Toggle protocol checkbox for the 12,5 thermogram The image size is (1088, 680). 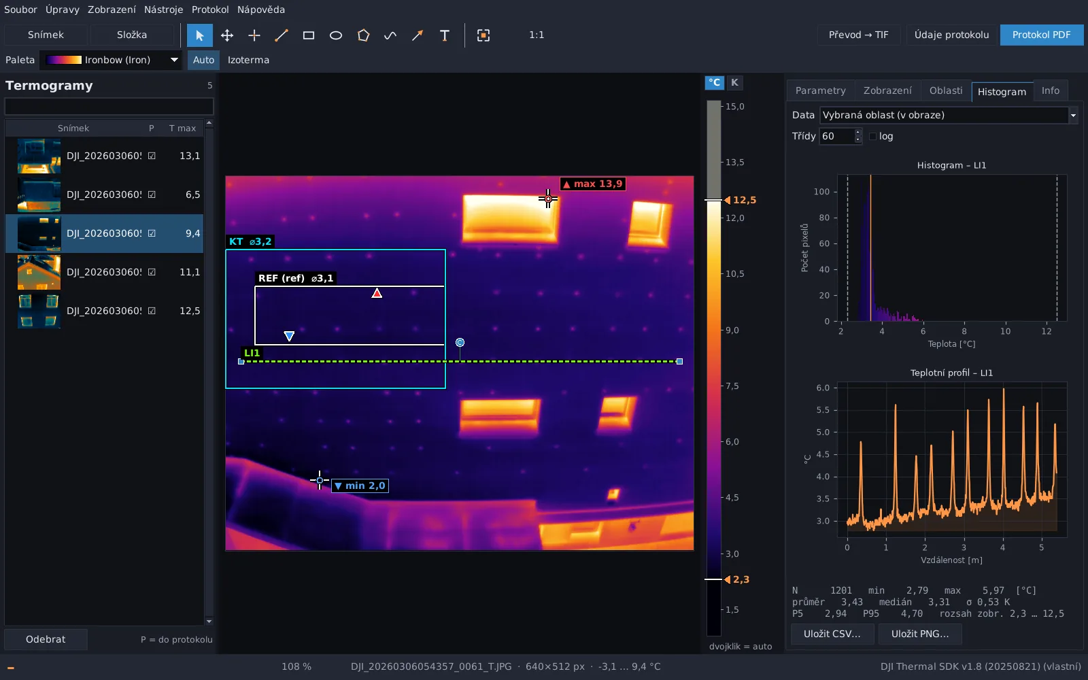click(x=152, y=311)
